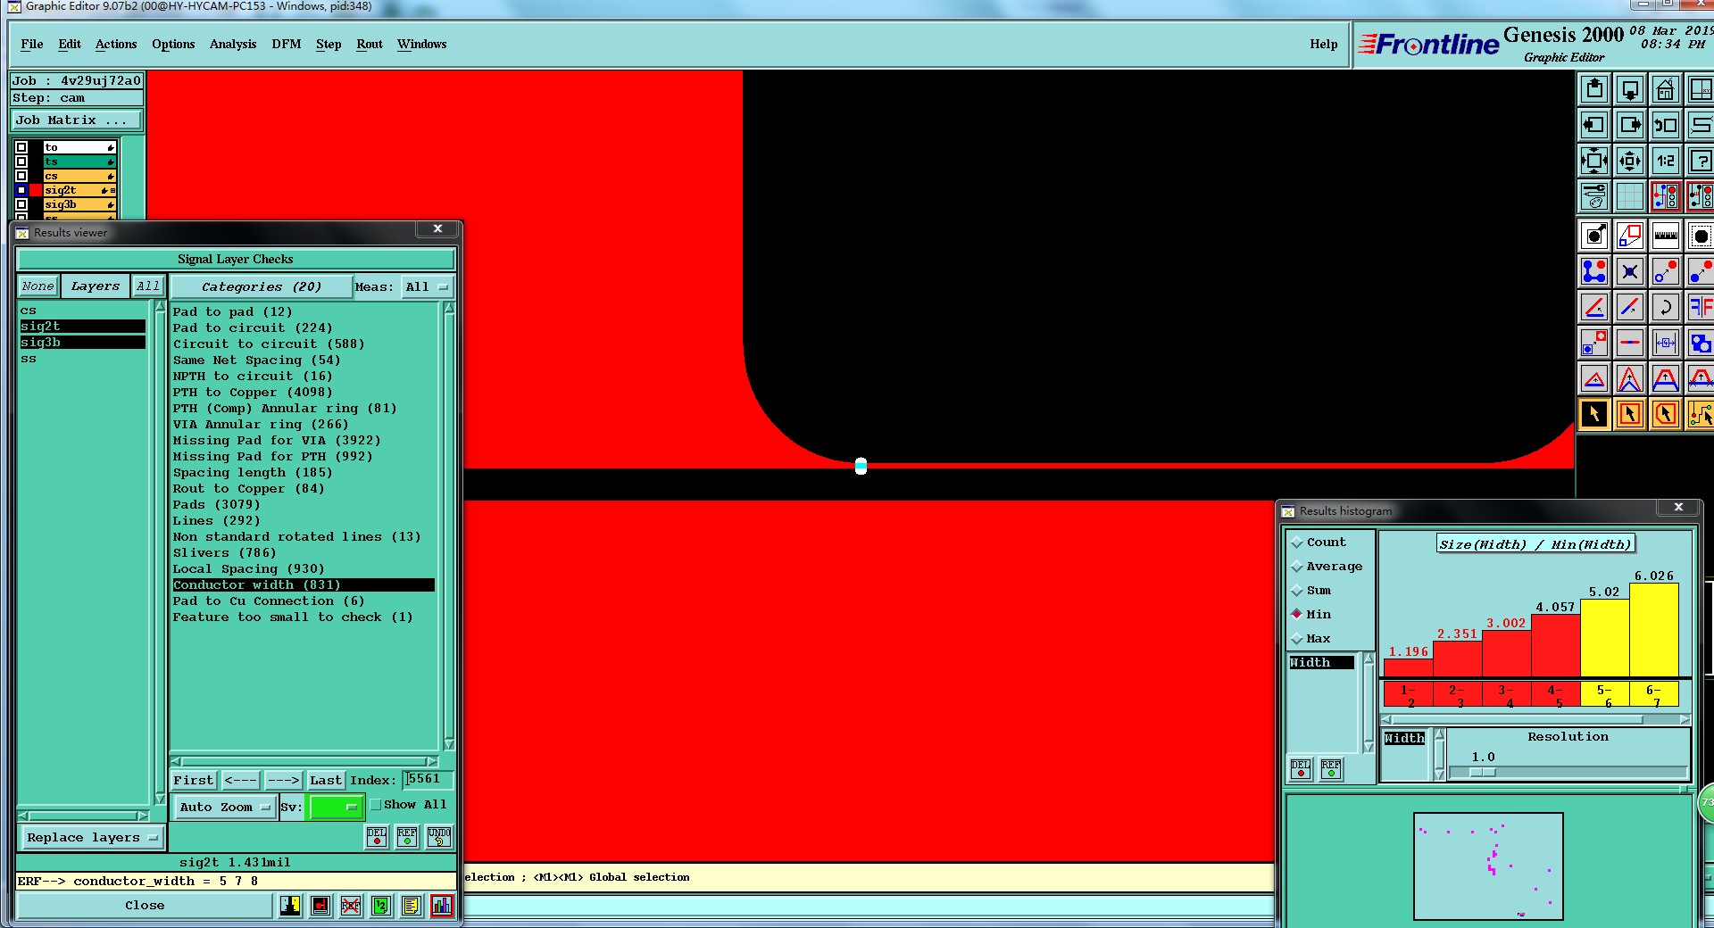Open the Meas All dropdown

(x=427, y=287)
